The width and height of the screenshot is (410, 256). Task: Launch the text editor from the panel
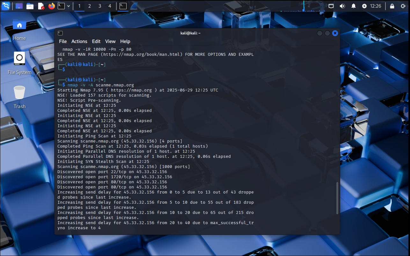pyautogui.click(x=41, y=6)
